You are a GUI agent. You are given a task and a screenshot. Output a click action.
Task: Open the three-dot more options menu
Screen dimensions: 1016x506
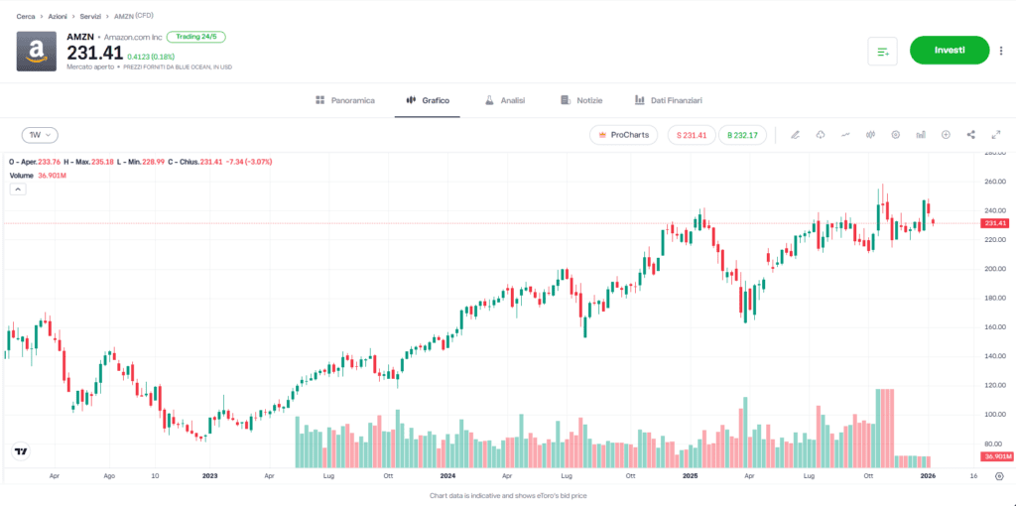(x=1001, y=51)
